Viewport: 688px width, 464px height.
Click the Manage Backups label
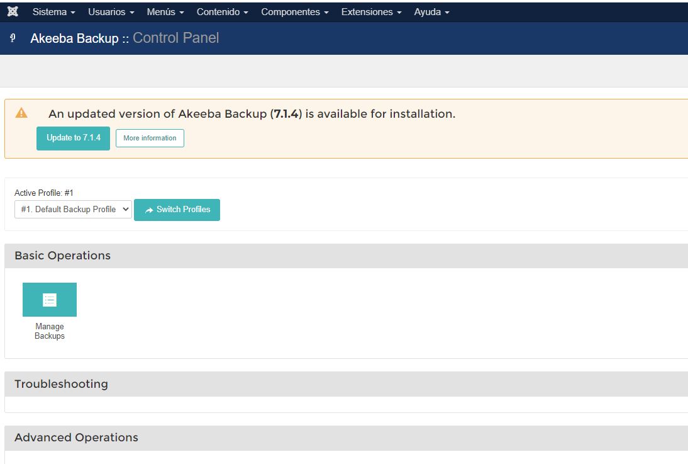50,331
